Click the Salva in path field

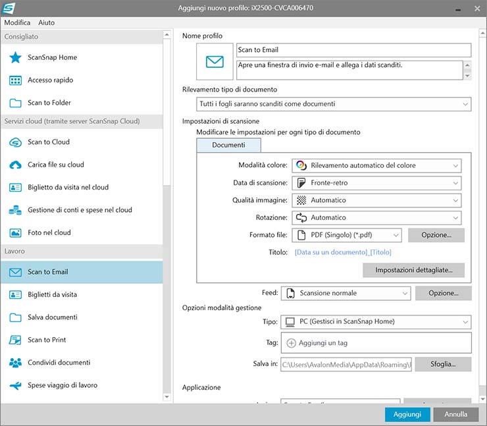346,365
